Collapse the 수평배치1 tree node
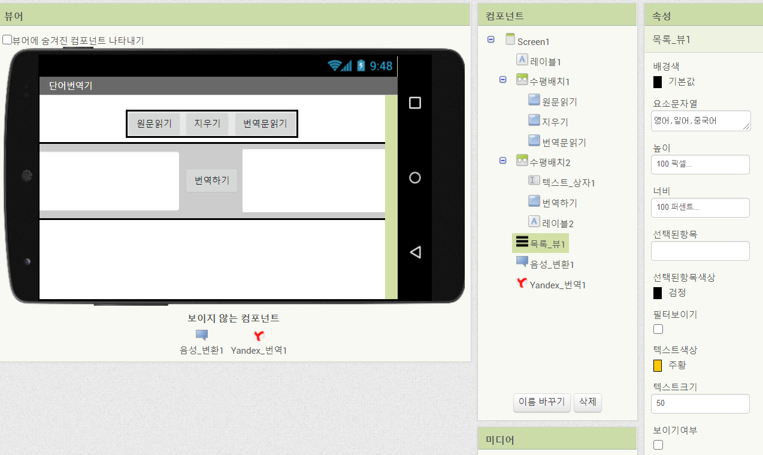Image resolution: width=763 pixels, height=455 pixels. (x=503, y=80)
